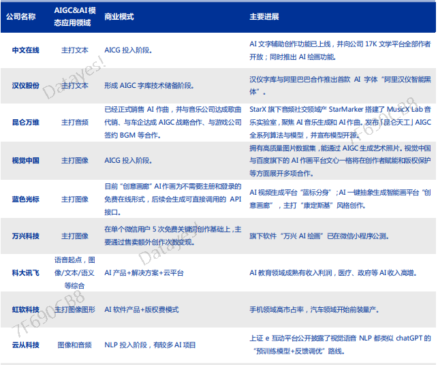
Task: Click AI文字辅助创作功能已上线 progress text
Action: point(340,50)
